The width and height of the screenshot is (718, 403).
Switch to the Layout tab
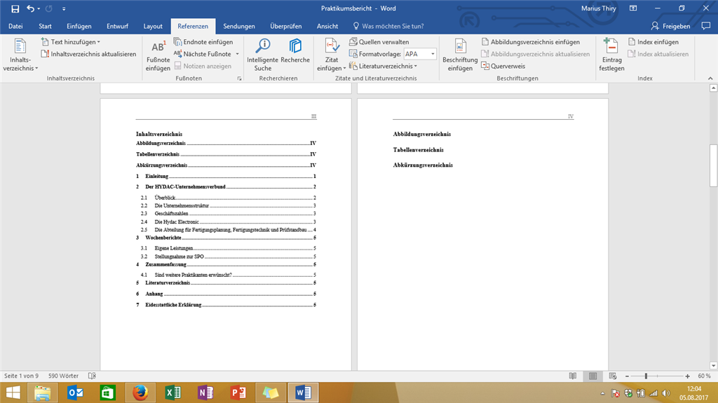(153, 26)
